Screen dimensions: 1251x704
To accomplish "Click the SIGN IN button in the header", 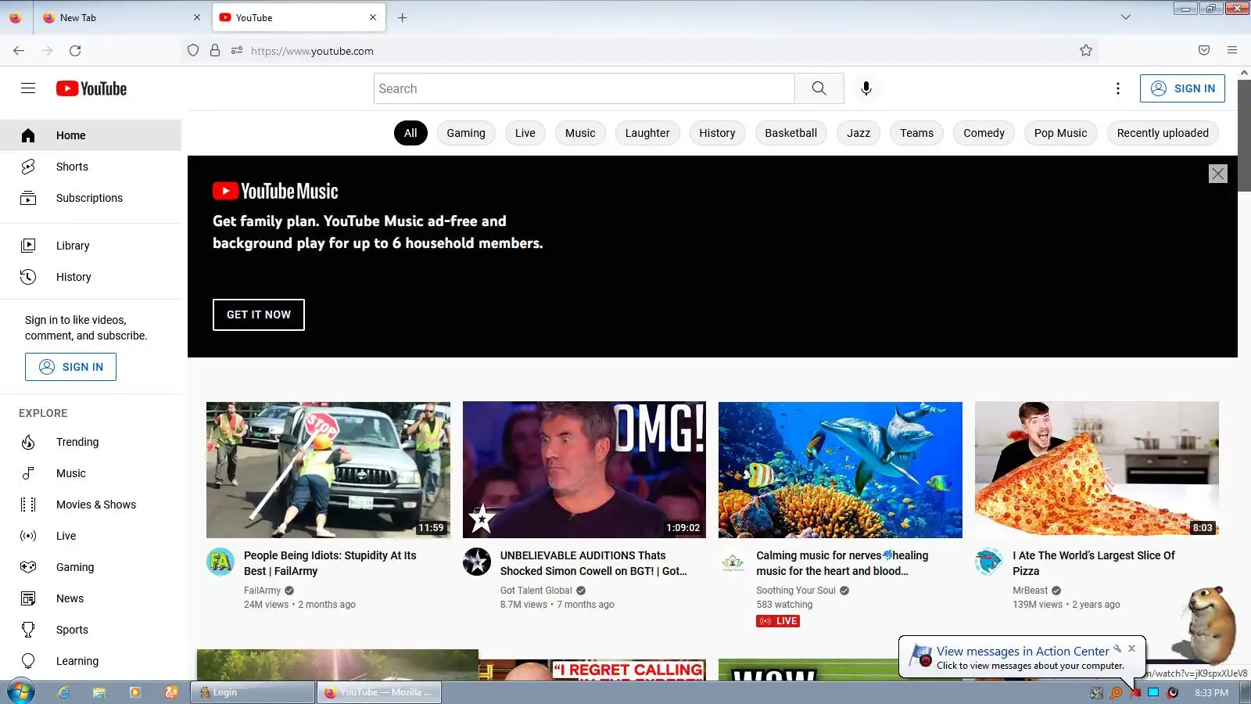I will coord(1182,88).
